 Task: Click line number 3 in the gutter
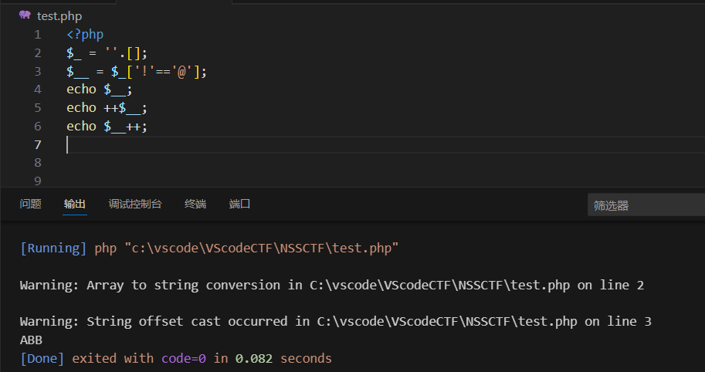tap(38, 72)
